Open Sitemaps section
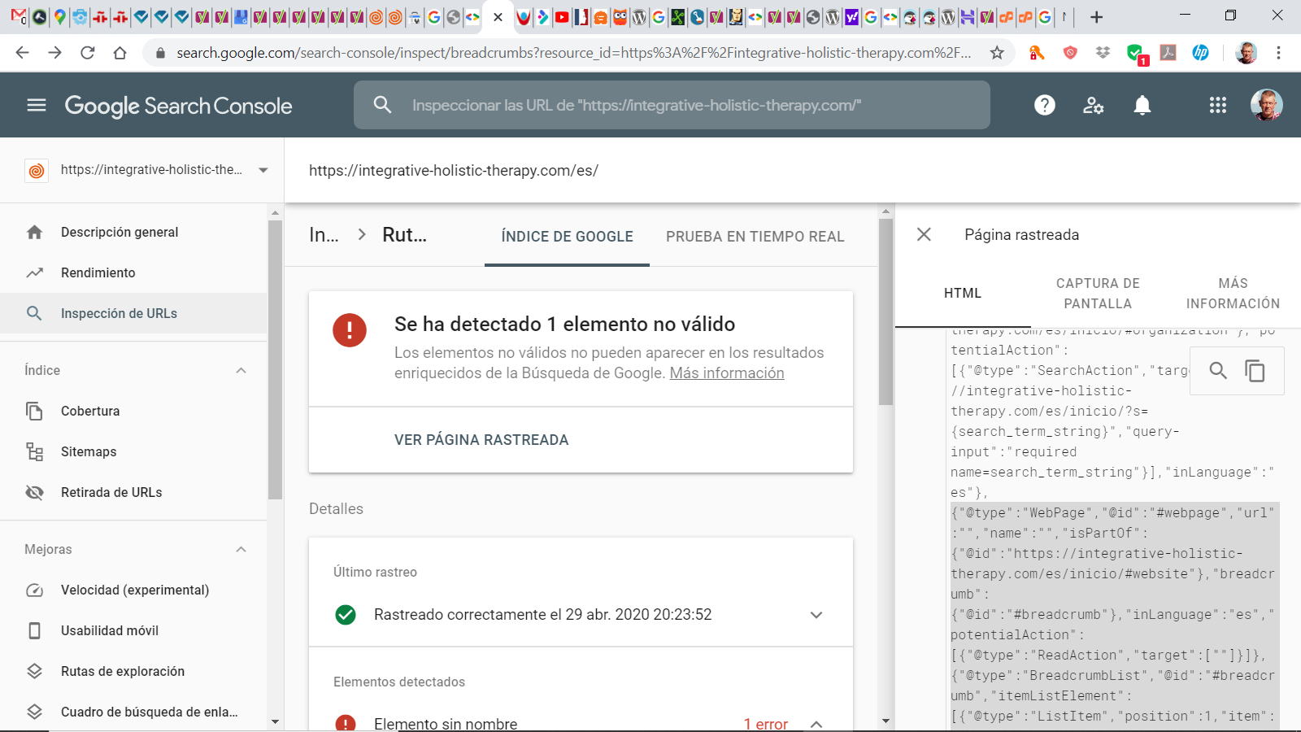The height and width of the screenshot is (732, 1301). 133,451
